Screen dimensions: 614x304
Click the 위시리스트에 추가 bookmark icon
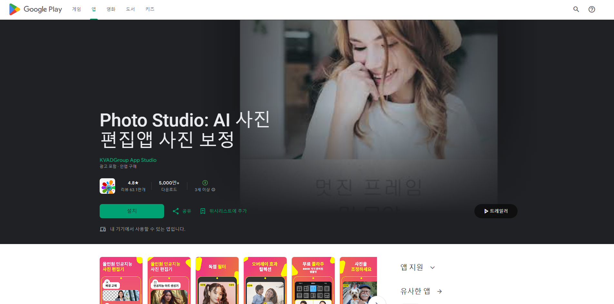pyautogui.click(x=203, y=211)
